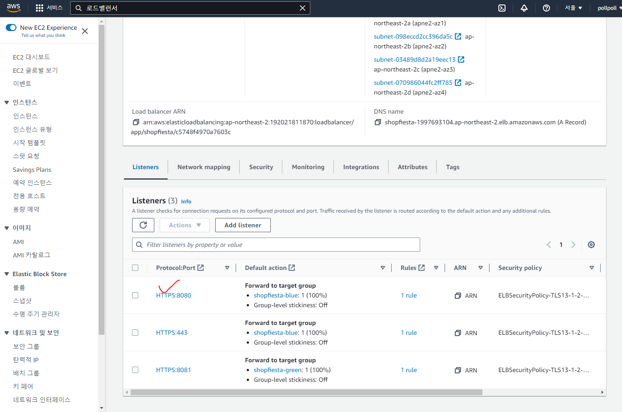Click the Rules column external link icon
This screenshot has height=412, width=622.
[x=421, y=268]
